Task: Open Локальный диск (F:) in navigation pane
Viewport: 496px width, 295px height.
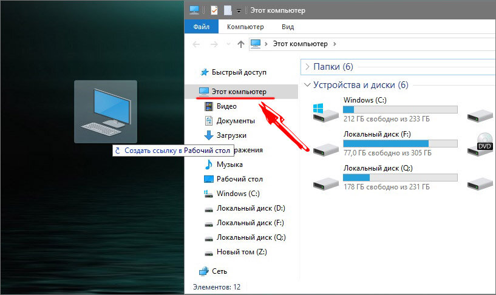Action: click(x=250, y=223)
